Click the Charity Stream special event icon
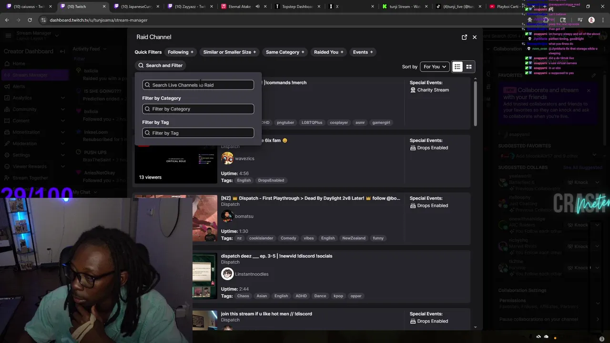610x343 pixels. click(413, 90)
